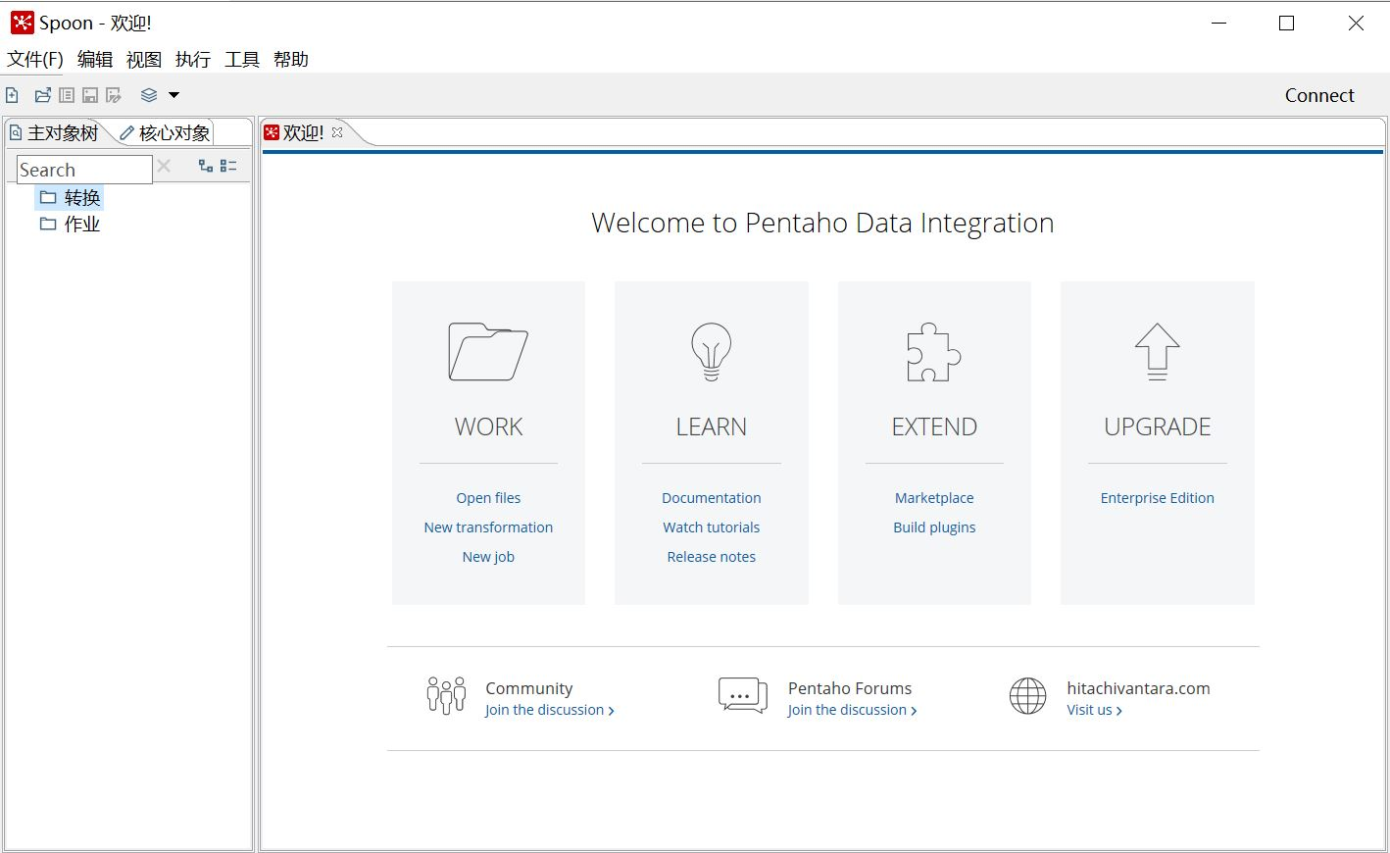Click the hitachivantara.com globe icon

click(1028, 696)
